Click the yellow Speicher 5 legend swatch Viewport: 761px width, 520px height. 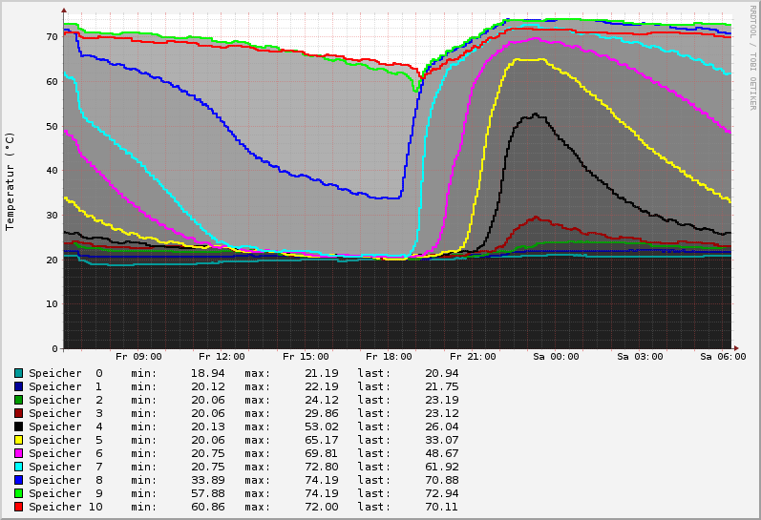pos(18,440)
